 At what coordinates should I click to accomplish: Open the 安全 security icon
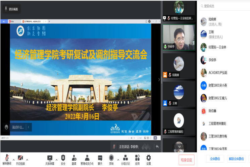click(63, 158)
